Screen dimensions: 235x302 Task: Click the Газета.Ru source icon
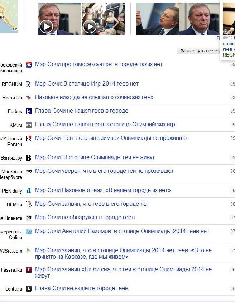(29, 270)
